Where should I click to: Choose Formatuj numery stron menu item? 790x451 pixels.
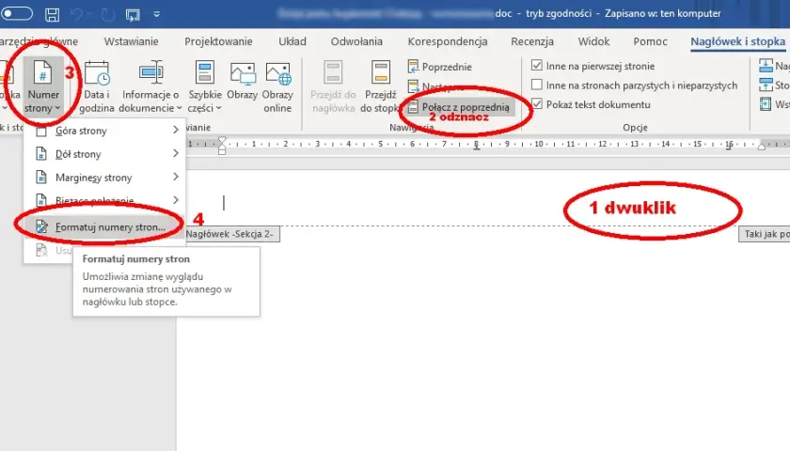(104, 227)
